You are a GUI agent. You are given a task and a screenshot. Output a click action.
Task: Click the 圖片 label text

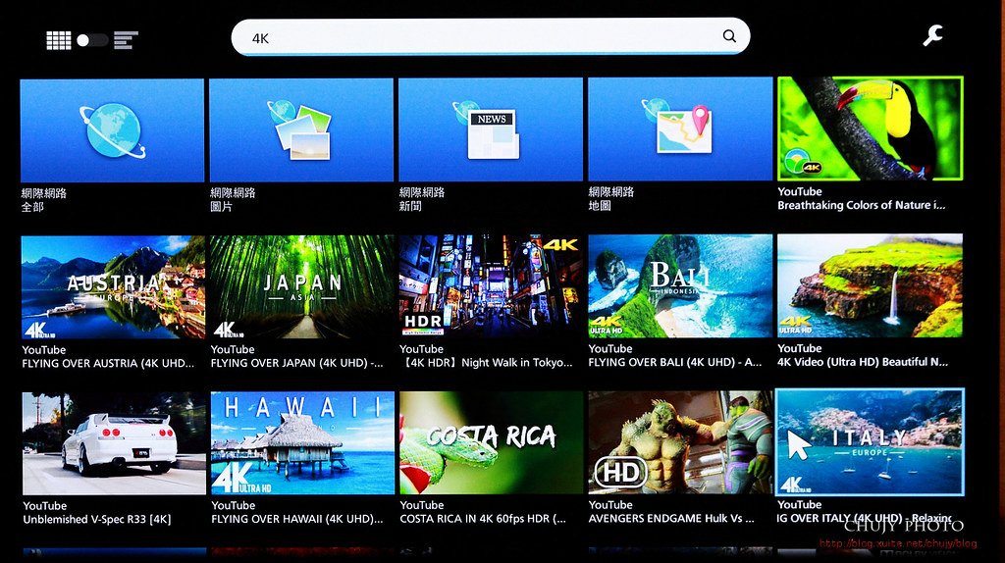(222, 206)
